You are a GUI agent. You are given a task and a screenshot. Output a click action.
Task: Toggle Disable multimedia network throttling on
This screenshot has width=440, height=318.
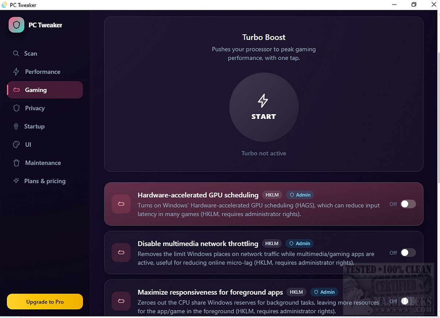(408, 253)
